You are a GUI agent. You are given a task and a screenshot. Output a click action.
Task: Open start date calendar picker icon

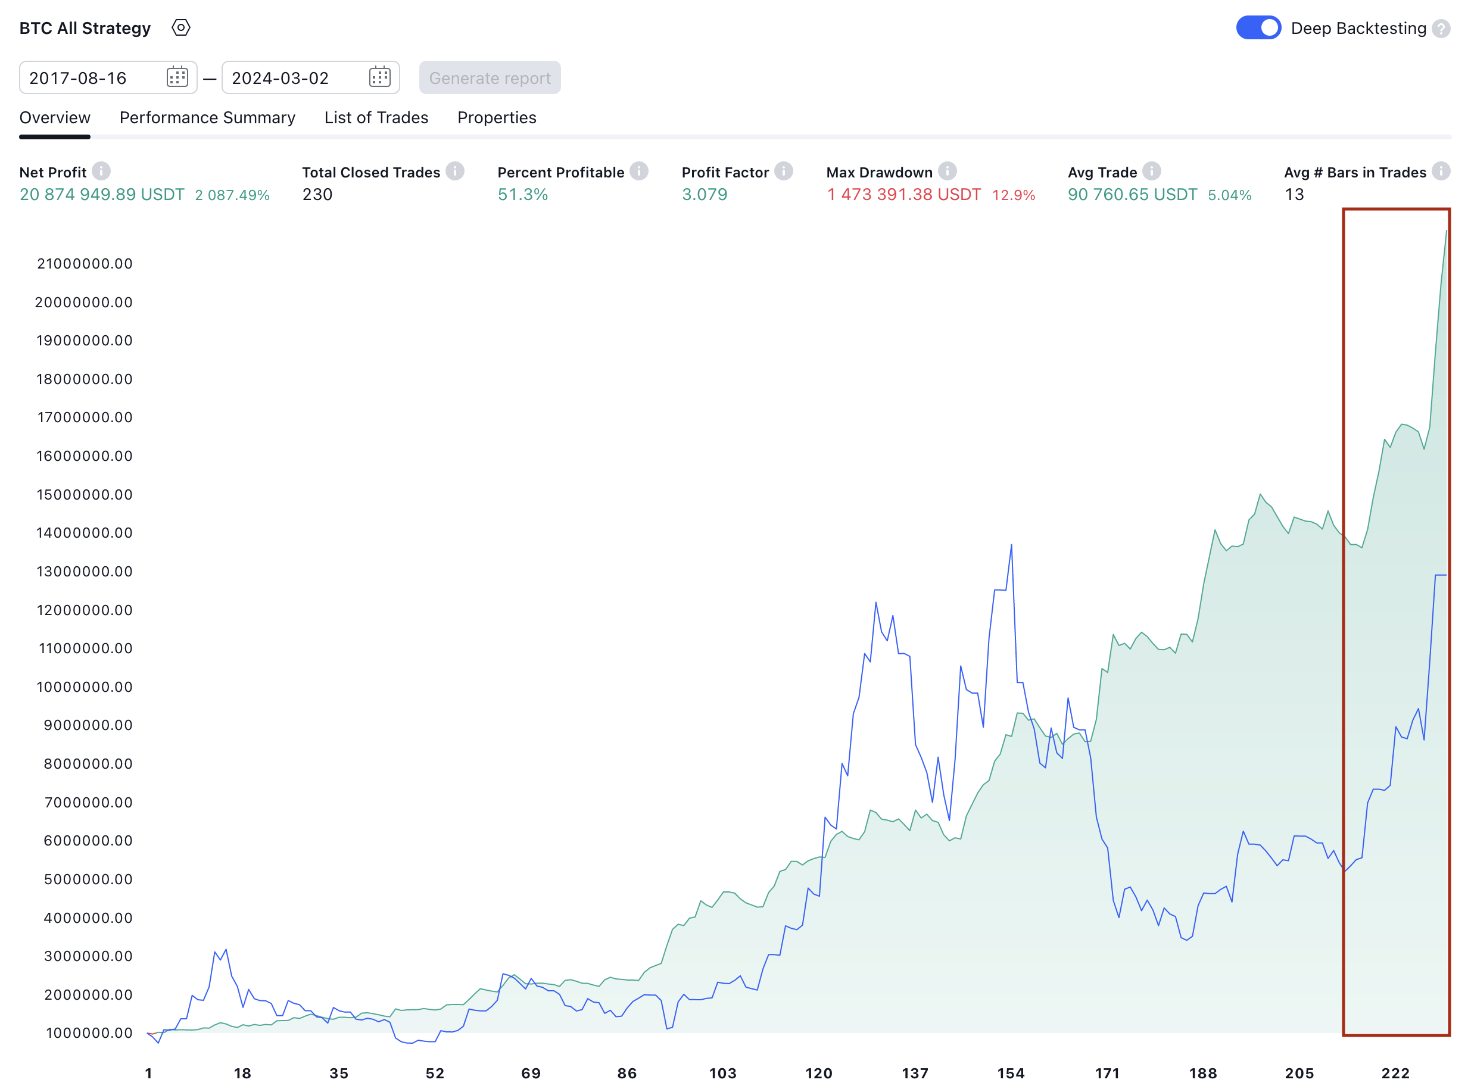click(x=177, y=77)
